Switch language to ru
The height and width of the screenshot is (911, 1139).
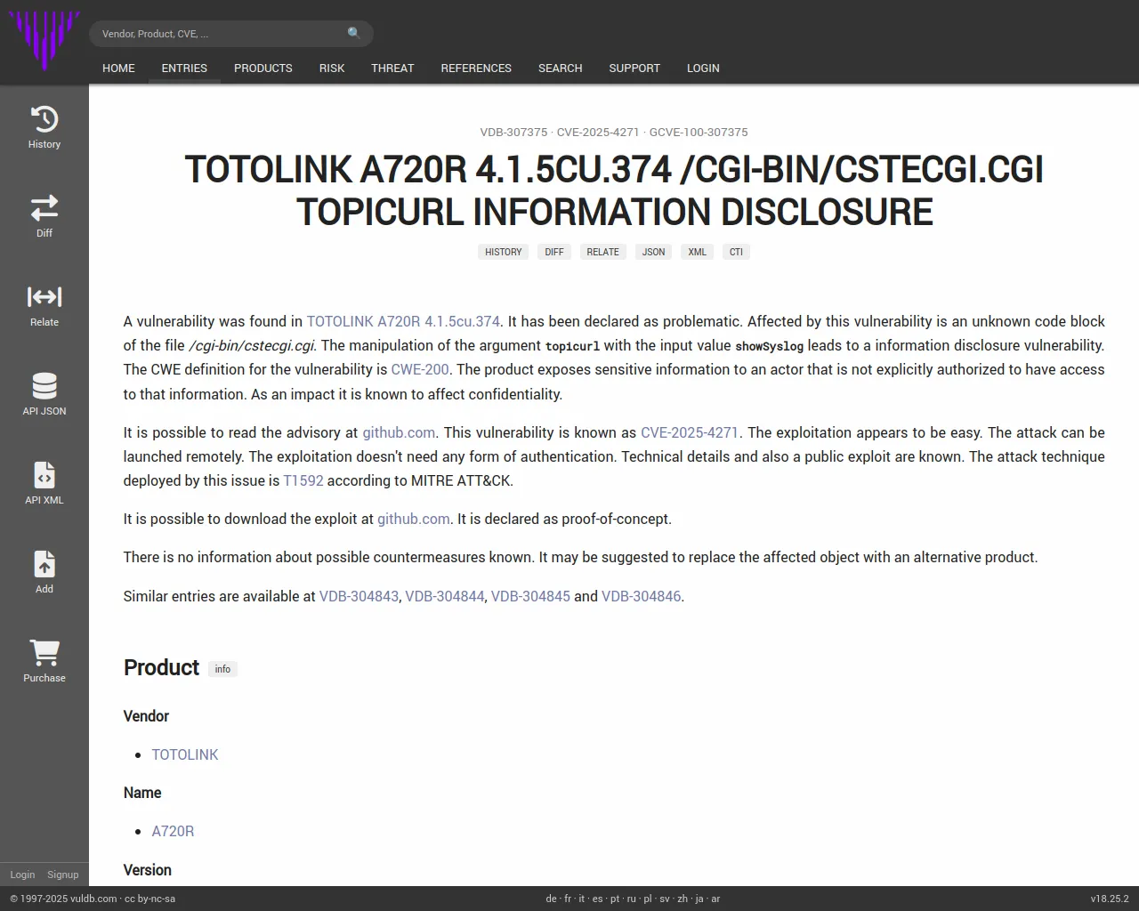[x=632, y=899]
